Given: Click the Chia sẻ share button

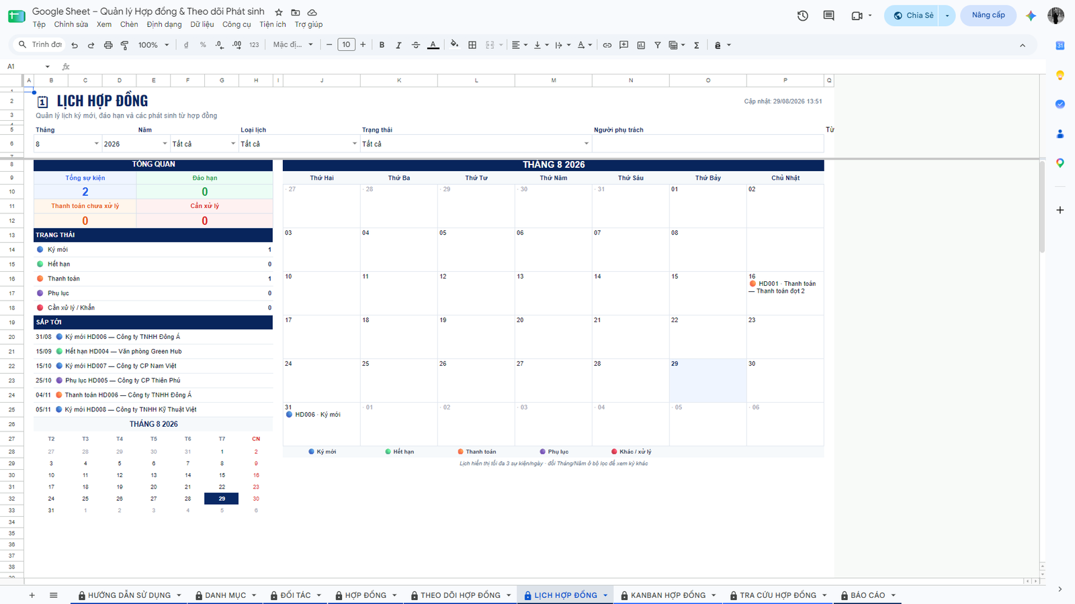Looking at the screenshot, I should click(912, 15).
